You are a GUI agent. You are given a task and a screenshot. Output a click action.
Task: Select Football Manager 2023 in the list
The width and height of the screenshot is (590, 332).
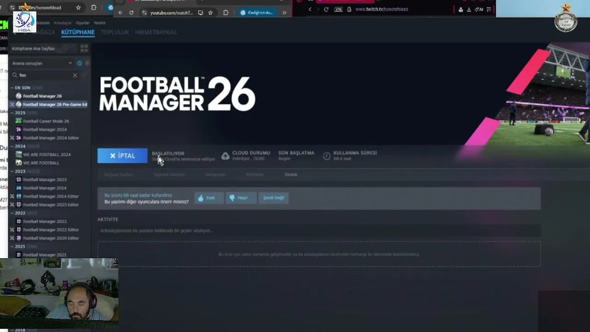coord(45,179)
